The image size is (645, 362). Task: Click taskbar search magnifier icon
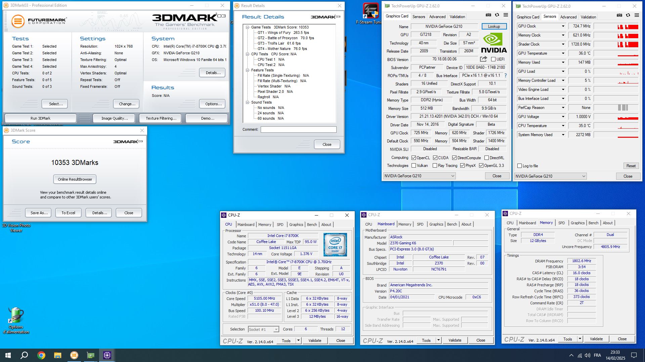(x=24, y=355)
